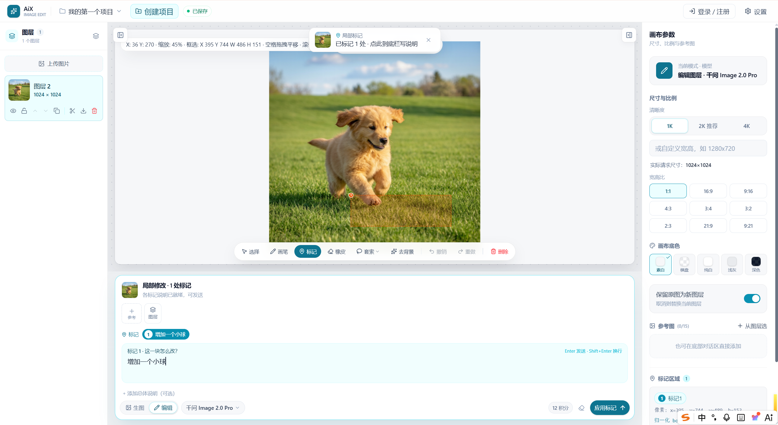Click the 创建项目 button
The width and height of the screenshot is (778, 425).
[154, 12]
